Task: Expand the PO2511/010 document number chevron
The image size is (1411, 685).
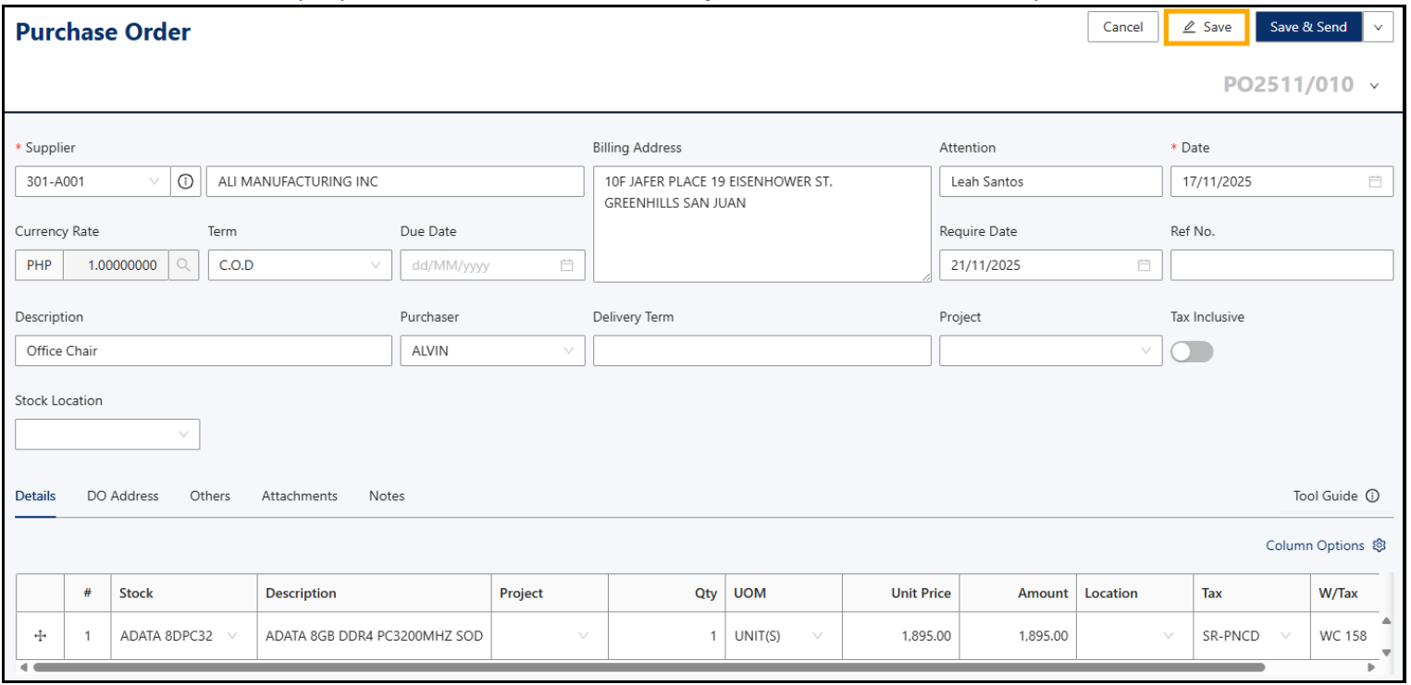Action: point(1374,86)
